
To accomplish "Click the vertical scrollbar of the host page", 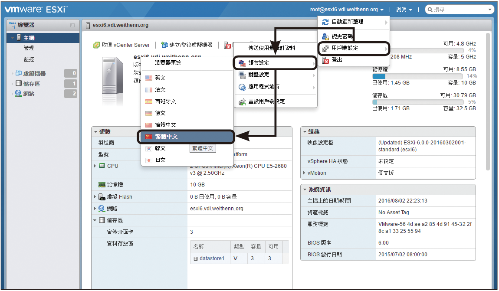I will [x=488, y=102].
